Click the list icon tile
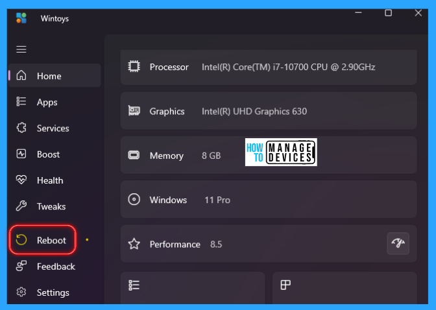 (193, 288)
